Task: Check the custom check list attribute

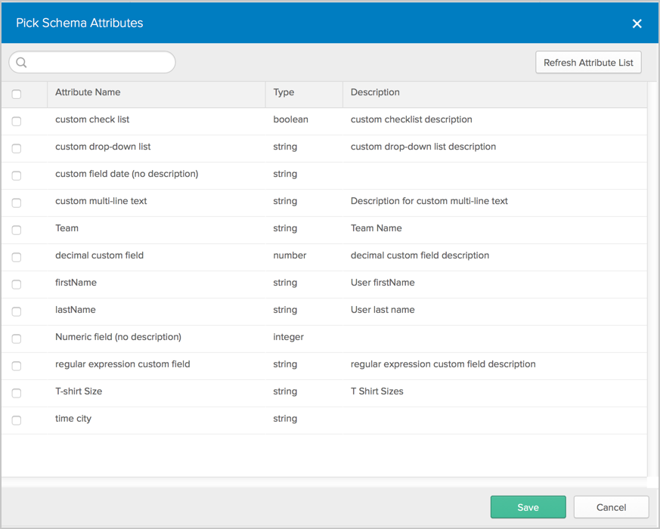Action: point(17,121)
